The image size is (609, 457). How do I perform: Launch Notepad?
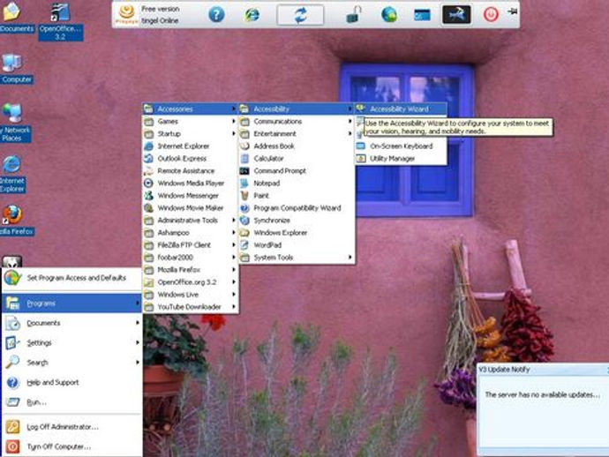297,184
